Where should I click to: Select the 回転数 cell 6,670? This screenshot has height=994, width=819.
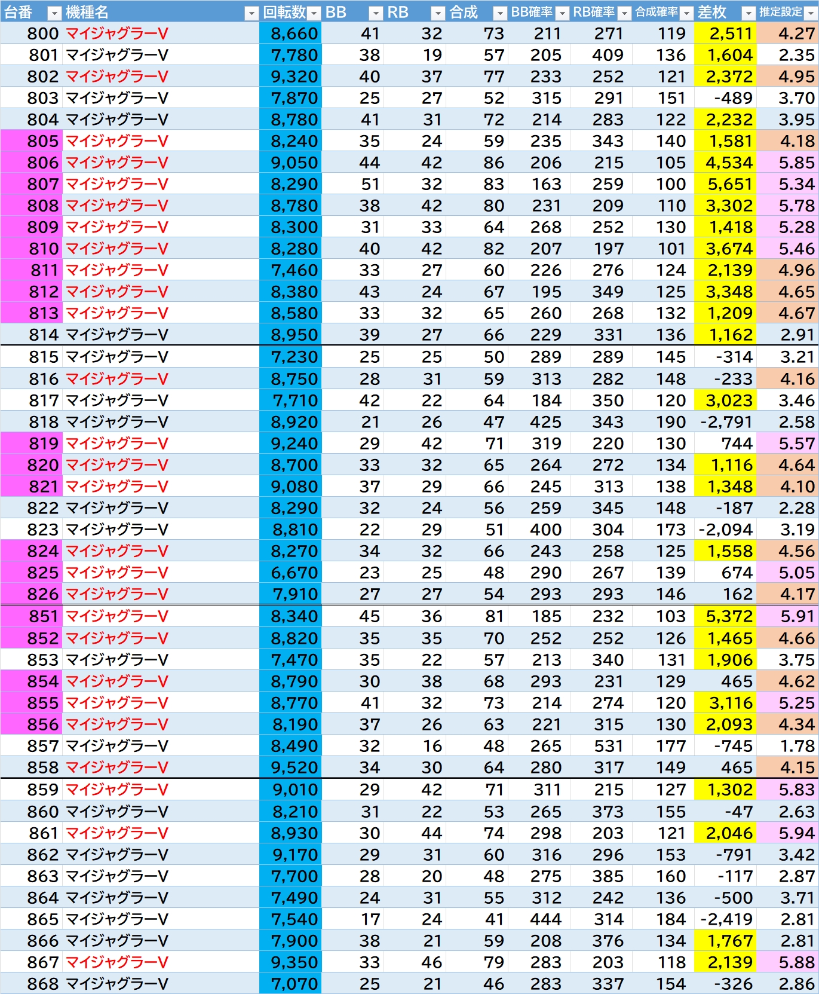pos(290,573)
